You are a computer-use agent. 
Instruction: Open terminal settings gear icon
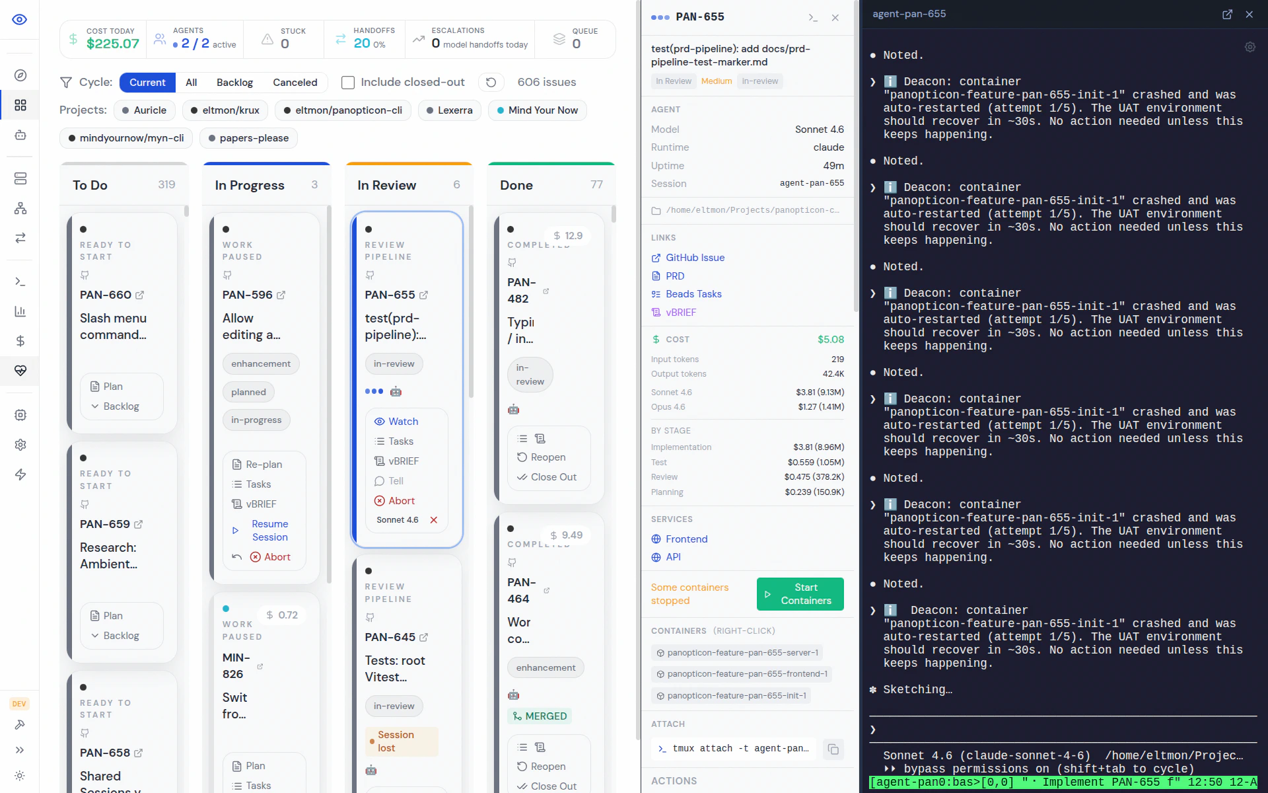[x=1250, y=47]
